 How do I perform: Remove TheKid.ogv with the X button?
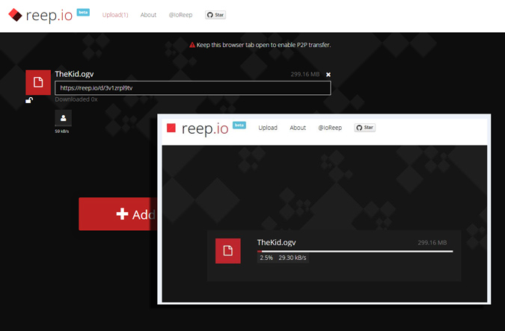pos(328,75)
